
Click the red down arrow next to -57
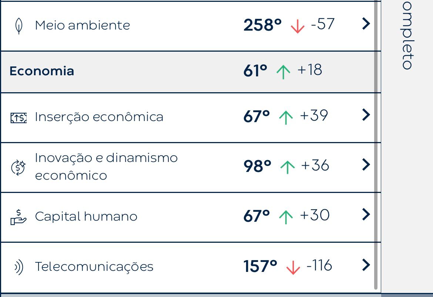click(298, 27)
